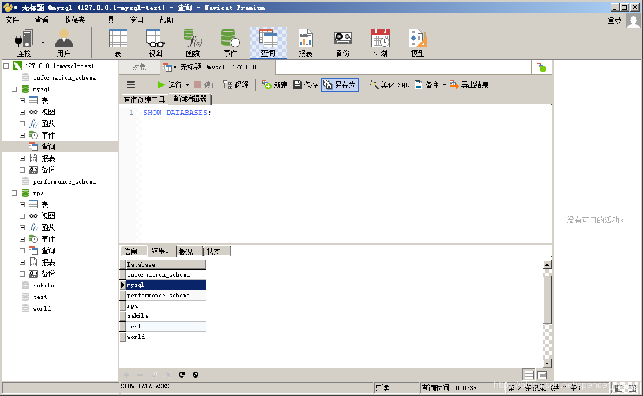Click the refresh icon below results
The height and width of the screenshot is (396, 643).
182,375
